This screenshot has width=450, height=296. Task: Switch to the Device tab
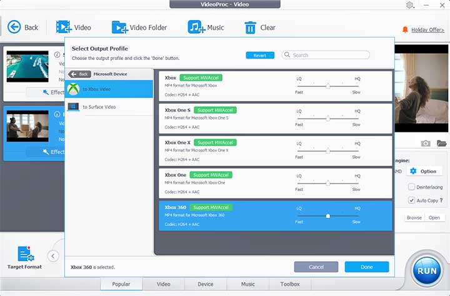[x=206, y=284]
